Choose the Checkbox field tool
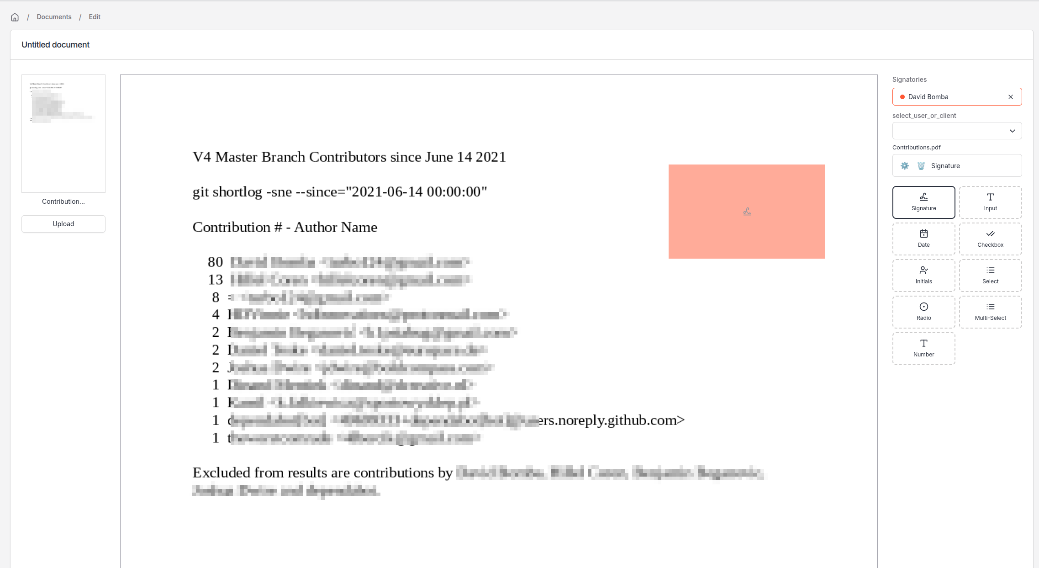Screen dimensions: 1039x568 pos(990,239)
